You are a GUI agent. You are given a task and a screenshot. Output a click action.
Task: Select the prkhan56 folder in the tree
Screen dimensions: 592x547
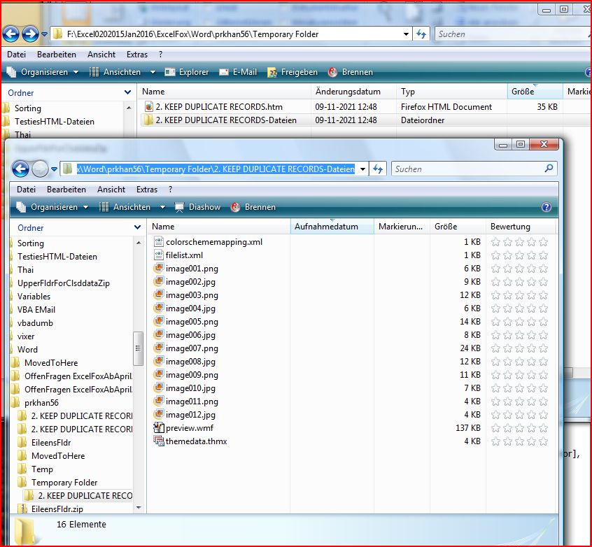pyautogui.click(x=41, y=403)
